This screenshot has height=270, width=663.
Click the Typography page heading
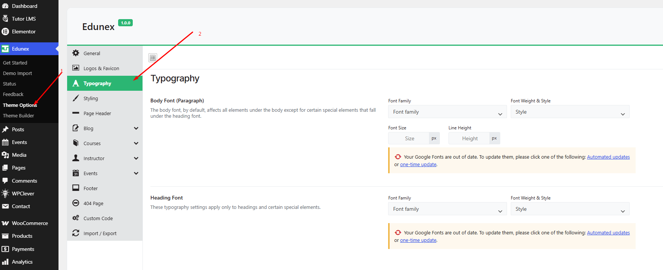tap(175, 78)
